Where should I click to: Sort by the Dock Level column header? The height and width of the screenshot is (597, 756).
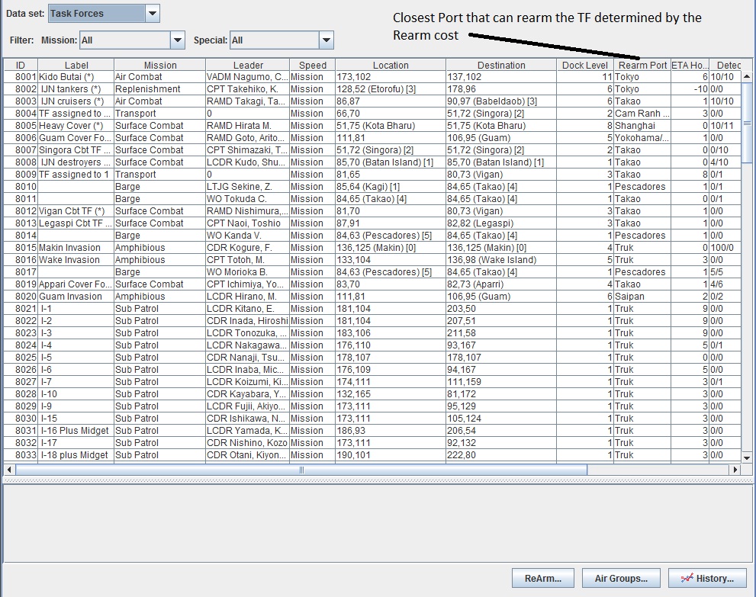pyautogui.click(x=585, y=65)
